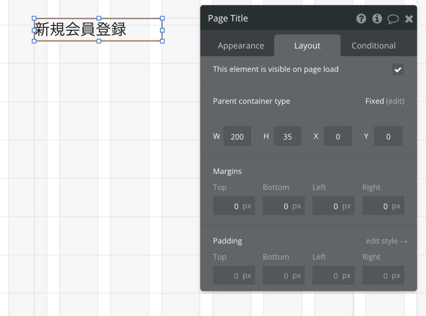
Task: Click the Padding Top input field
Action: click(x=234, y=276)
